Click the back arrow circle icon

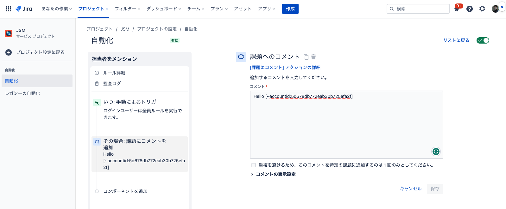pos(9,52)
